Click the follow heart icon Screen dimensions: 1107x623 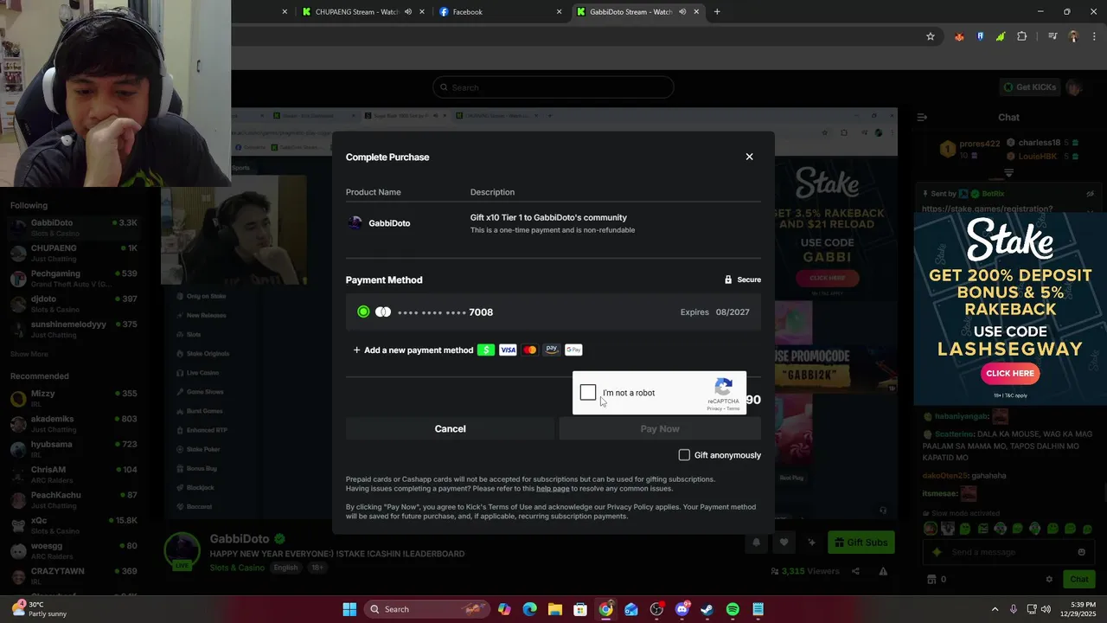click(x=784, y=543)
